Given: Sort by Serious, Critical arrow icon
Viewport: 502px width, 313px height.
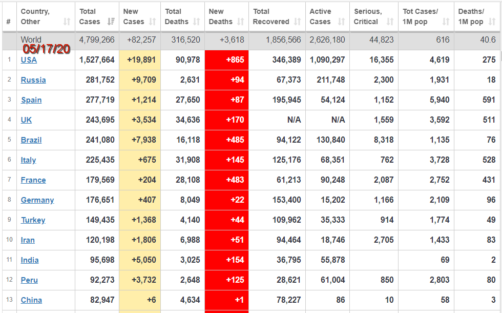Looking at the screenshot, I should coord(390,22).
